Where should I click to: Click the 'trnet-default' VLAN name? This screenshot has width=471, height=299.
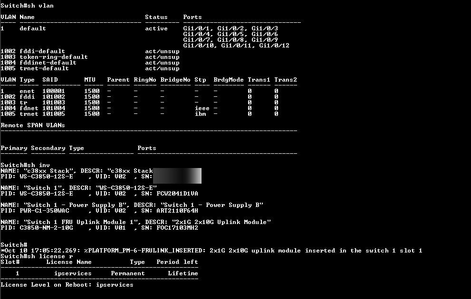44,68
